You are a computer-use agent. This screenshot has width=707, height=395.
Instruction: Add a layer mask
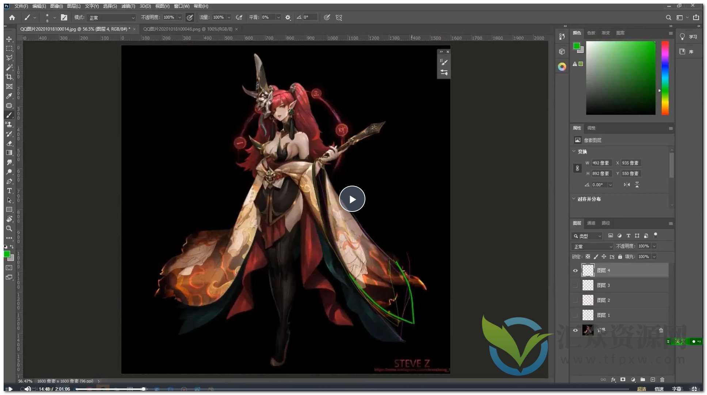(x=623, y=380)
